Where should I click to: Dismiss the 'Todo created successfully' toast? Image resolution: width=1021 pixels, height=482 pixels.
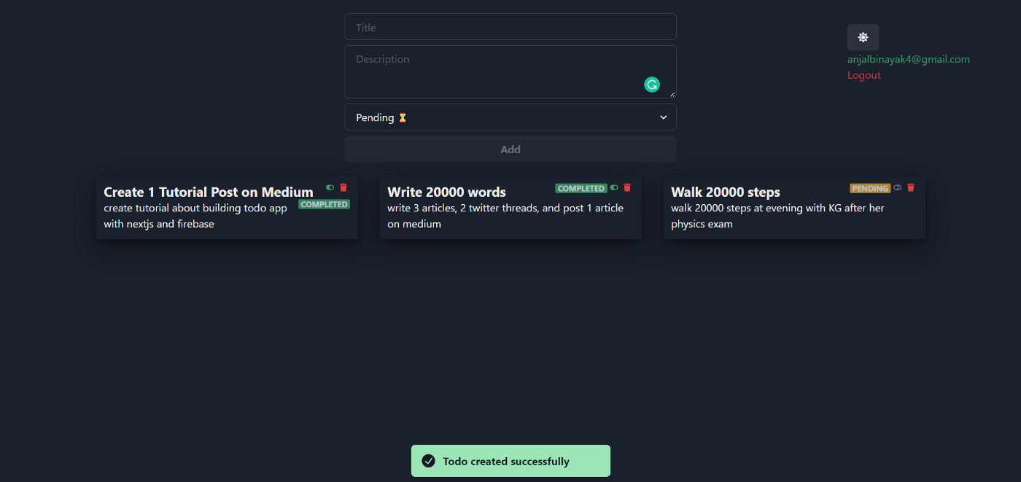coord(510,461)
